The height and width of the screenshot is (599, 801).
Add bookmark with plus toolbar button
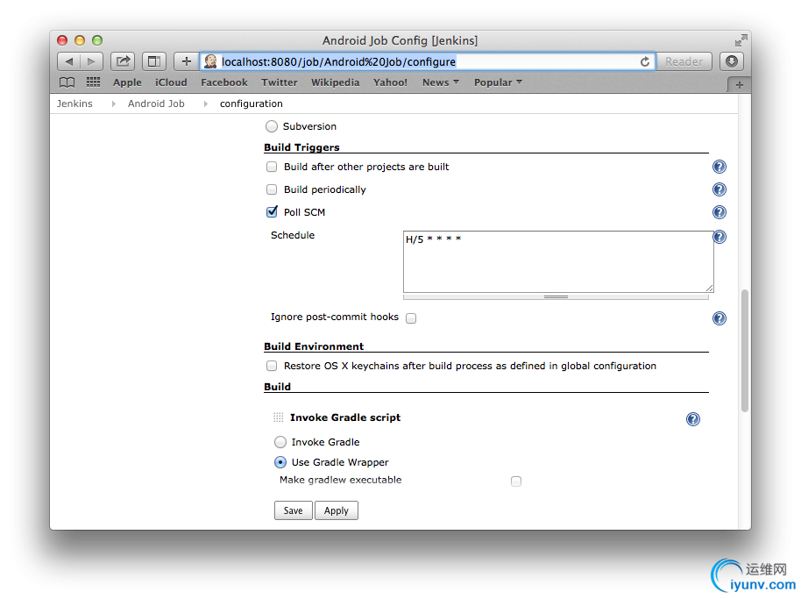pyautogui.click(x=186, y=62)
